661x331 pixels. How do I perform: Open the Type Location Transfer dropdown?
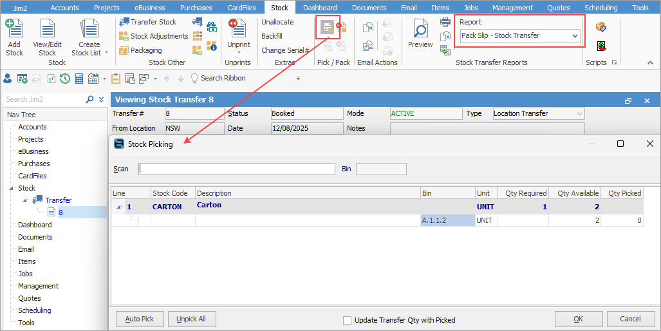[x=579, y=114]
